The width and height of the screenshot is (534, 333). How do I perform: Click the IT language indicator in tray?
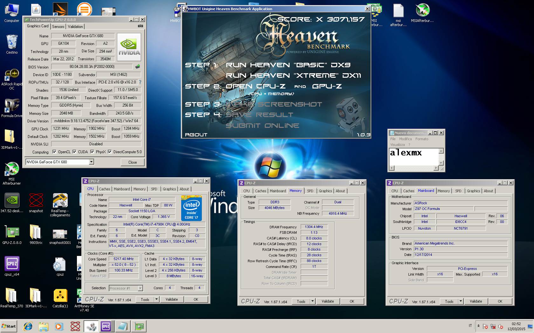coord(470,326)
